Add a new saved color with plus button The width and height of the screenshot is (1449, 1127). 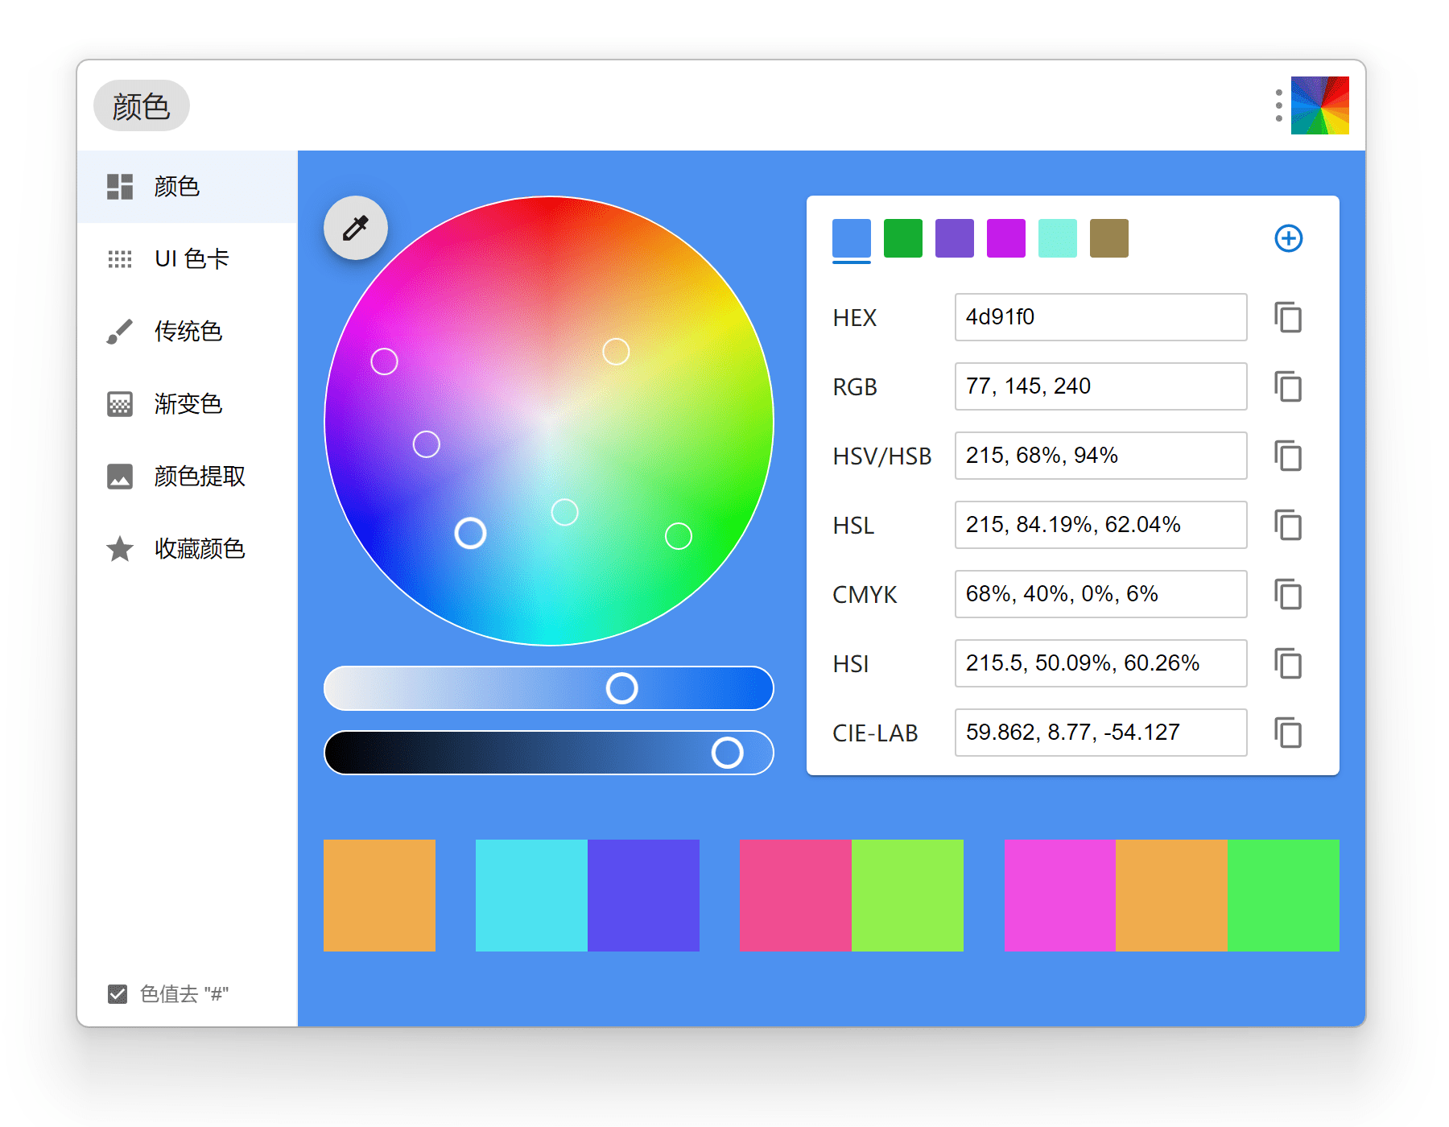tap(1289, 238)
